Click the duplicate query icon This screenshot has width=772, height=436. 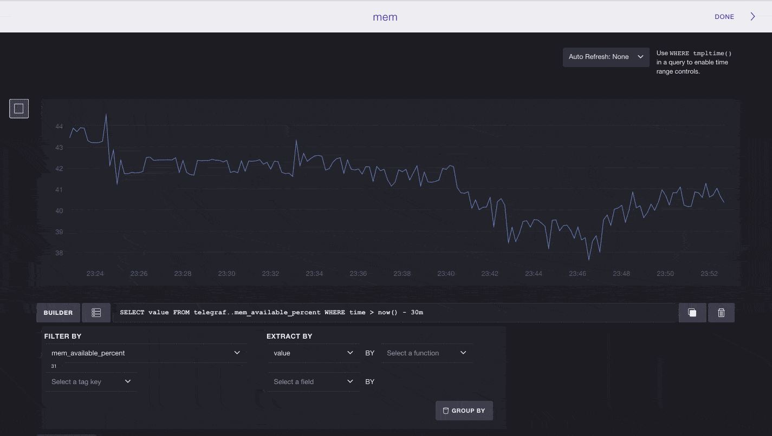pyautogui.click(x=692, y=313)
